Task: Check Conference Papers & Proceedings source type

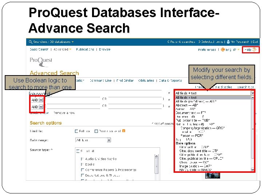Action: point(82,170)
